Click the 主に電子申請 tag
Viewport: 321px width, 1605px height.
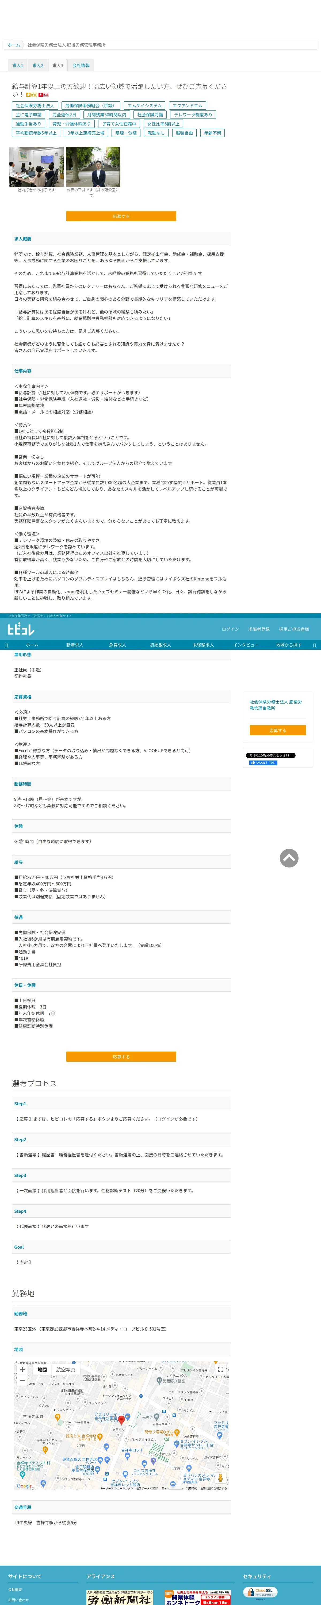29,115
